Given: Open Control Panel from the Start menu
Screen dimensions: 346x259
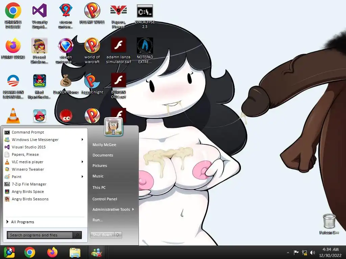Looking at the screenshot, I should point(105,199).
